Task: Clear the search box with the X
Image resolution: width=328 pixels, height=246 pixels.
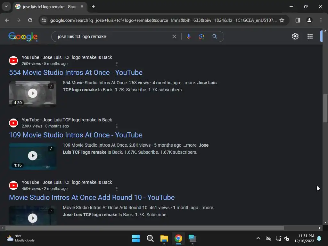Action: [x=174, y=37]
